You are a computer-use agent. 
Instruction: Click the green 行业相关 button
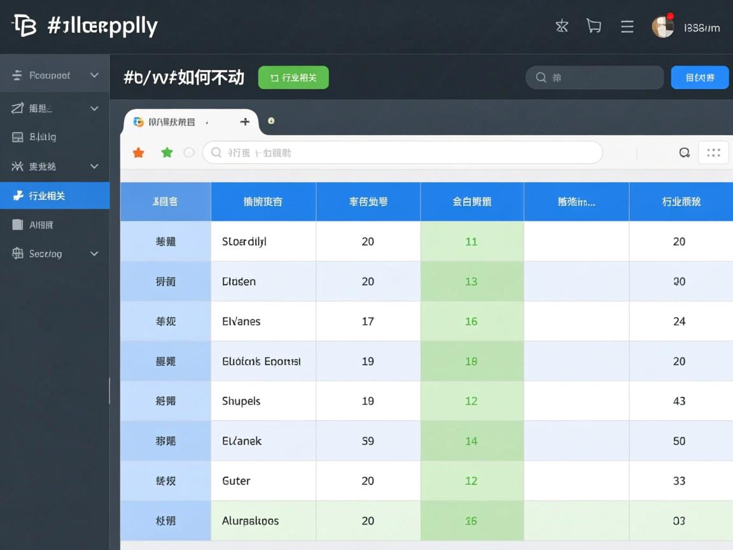coord(293,78)
